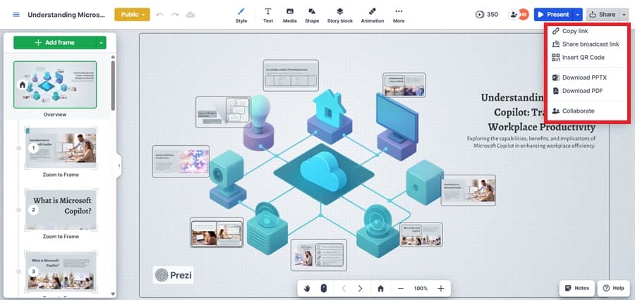Zoom out with the minus button
Screen dimensions: 635x300
(401, 288)
